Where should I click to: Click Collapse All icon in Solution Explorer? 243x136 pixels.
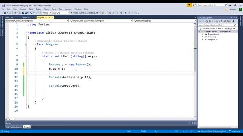[x=225, y=21]
